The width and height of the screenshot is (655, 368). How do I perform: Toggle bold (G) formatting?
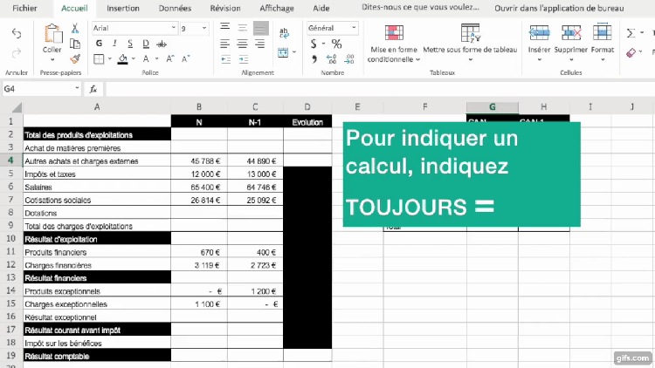99,44
